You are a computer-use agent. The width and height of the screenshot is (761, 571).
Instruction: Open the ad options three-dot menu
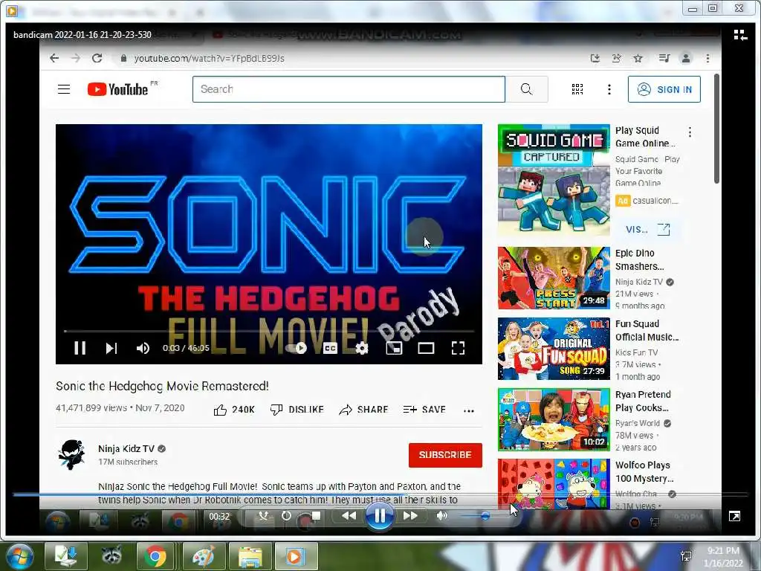click(x=690, y=132)
